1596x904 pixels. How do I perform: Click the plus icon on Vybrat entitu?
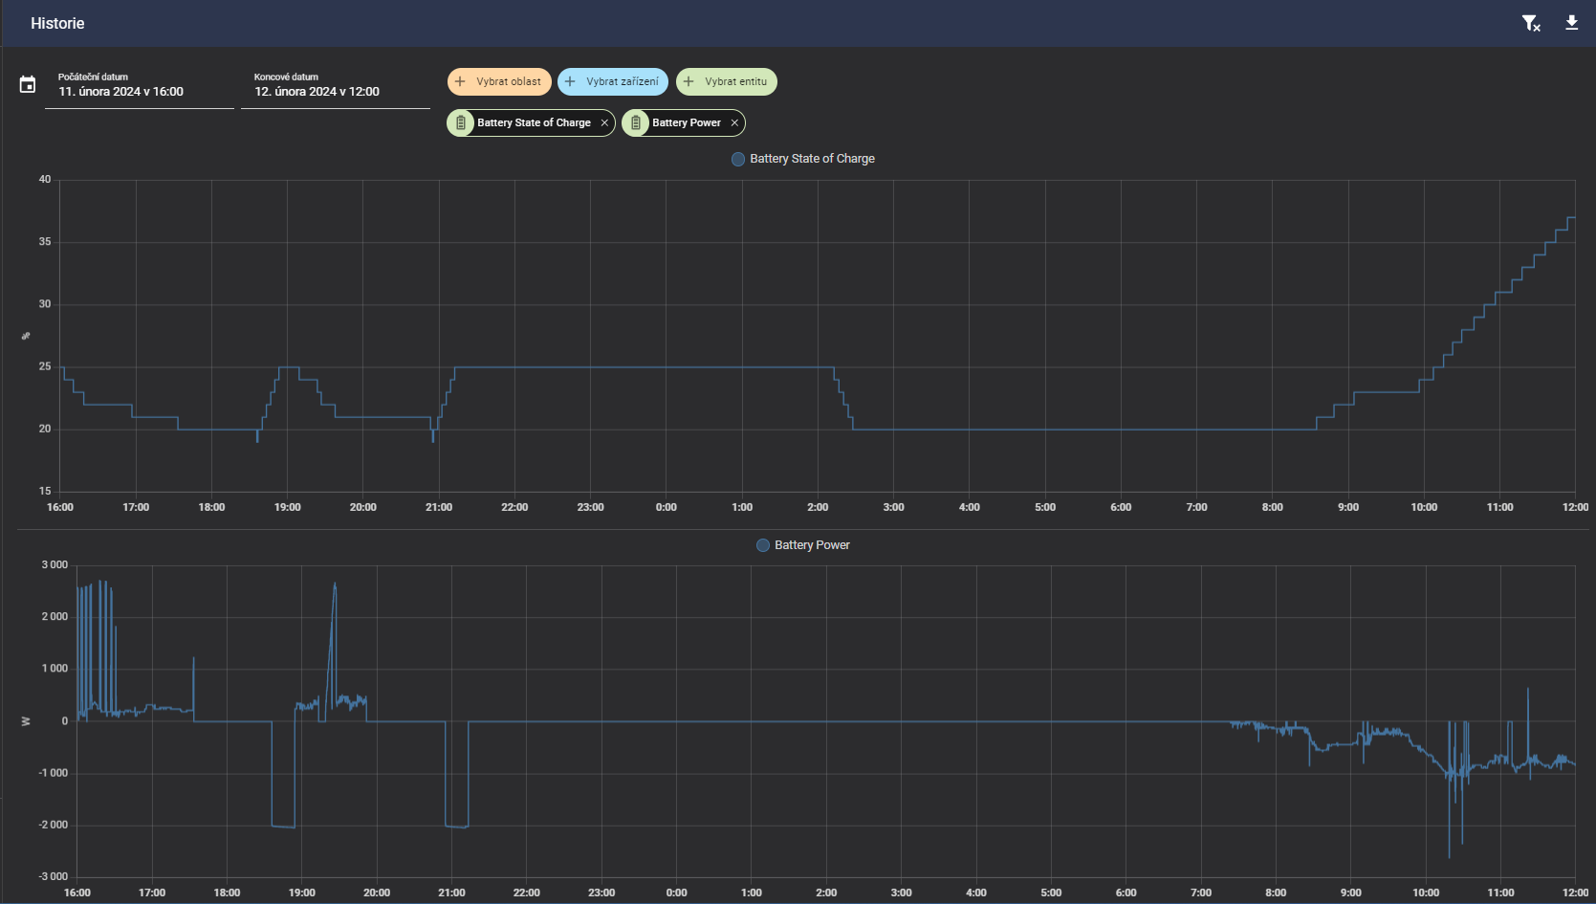point(689,81)
